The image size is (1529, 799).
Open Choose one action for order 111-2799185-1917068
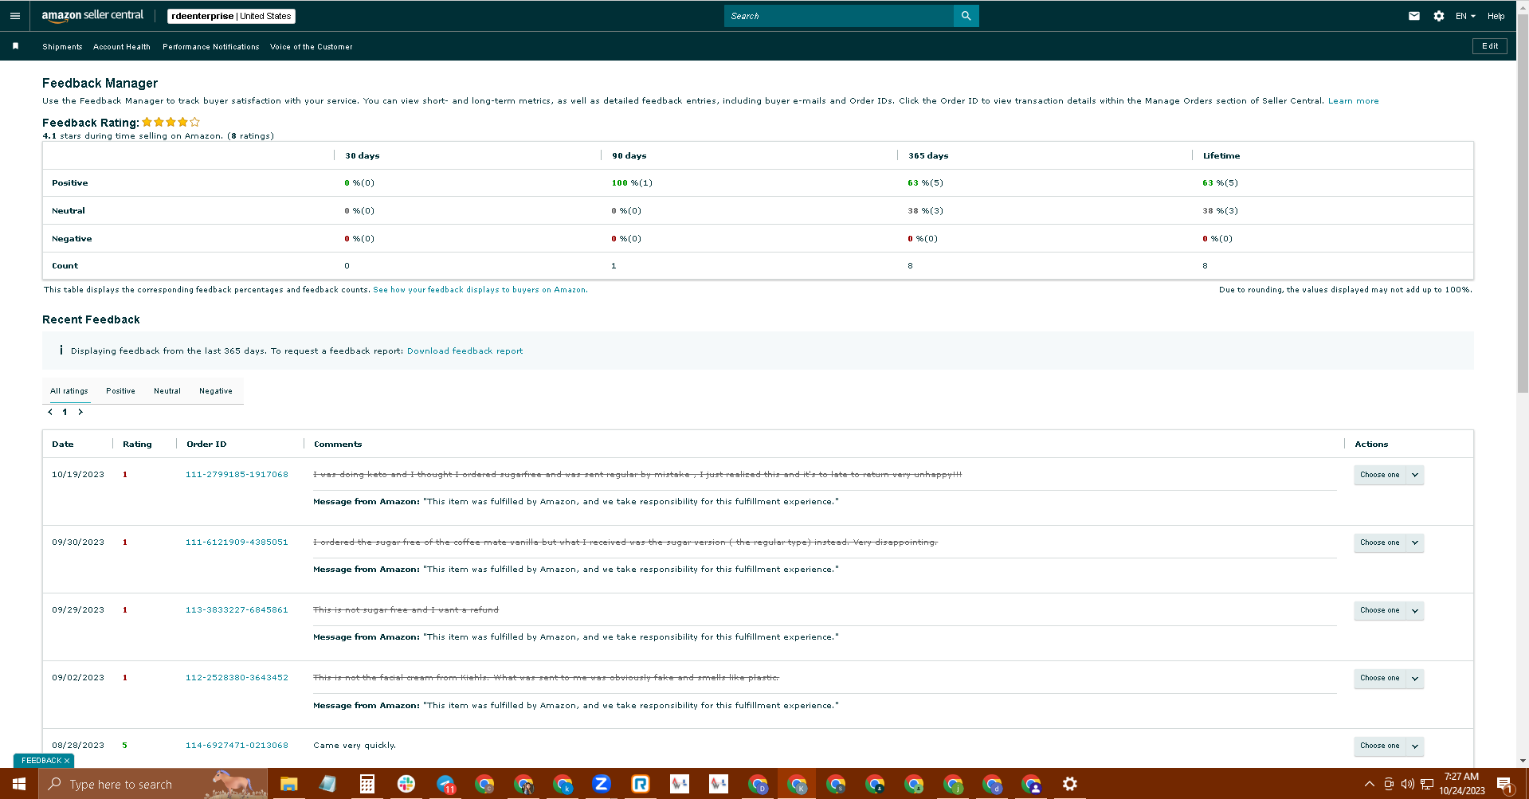pos(1388,475)
